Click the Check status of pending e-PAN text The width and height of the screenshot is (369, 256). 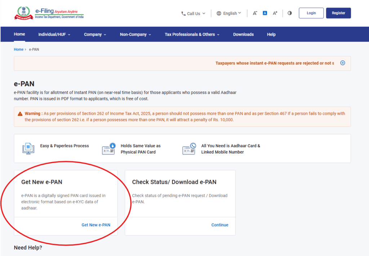tap(179, 199)
